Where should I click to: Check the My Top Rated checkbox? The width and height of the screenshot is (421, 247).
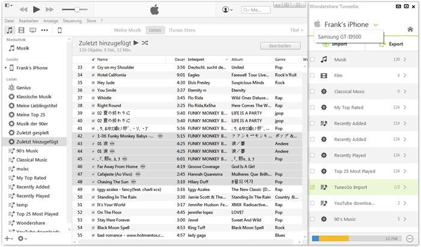click(313, 107)
